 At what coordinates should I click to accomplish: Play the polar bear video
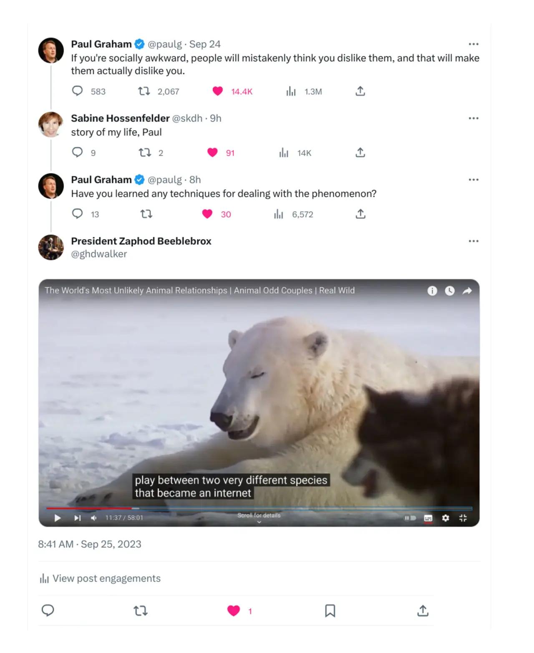click(x=58, y=518)
